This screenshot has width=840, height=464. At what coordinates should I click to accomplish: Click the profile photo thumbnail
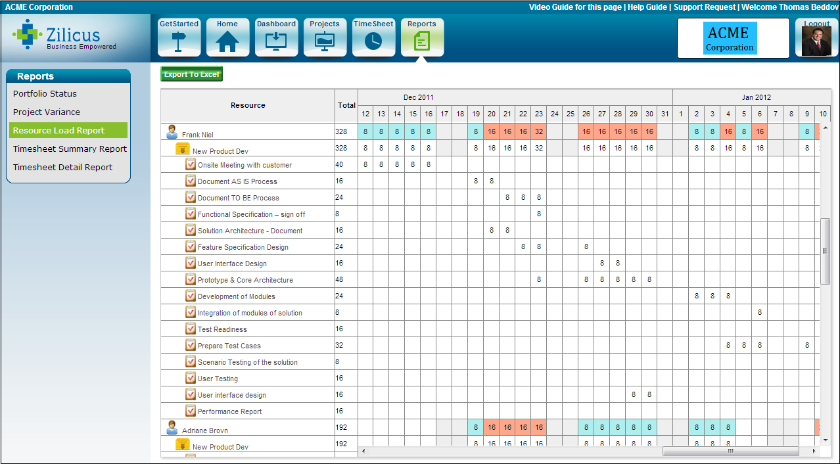(816, 42)
